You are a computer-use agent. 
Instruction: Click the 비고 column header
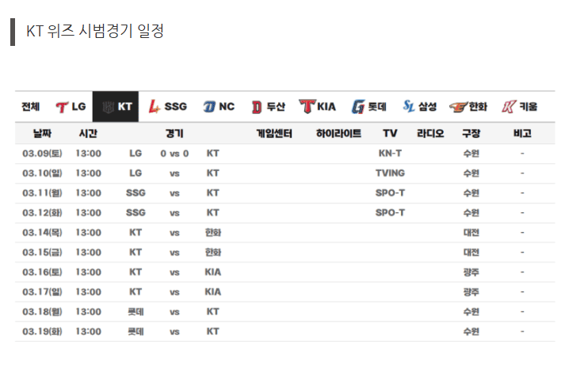[x=522, y=134]
